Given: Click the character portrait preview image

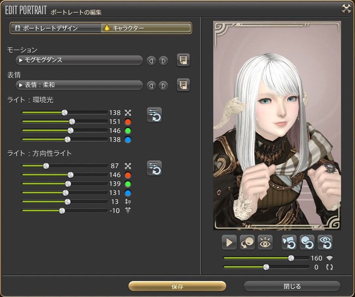Looking at the screenshot, I should coord(277,126).
